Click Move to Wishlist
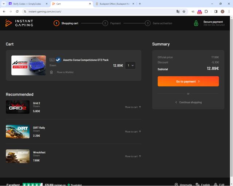The height and width of the screenshot is (186, 233). click(x=65, y=72)
